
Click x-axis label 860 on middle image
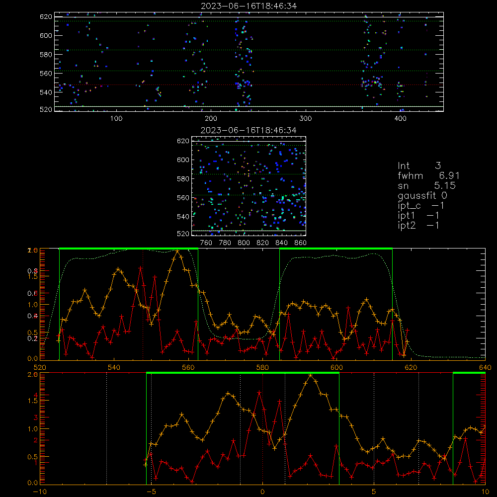(x=301, y=243)
